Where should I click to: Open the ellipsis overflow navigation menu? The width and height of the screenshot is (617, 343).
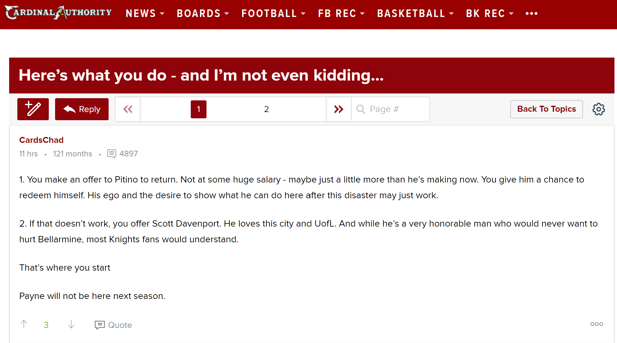point(532,14)
